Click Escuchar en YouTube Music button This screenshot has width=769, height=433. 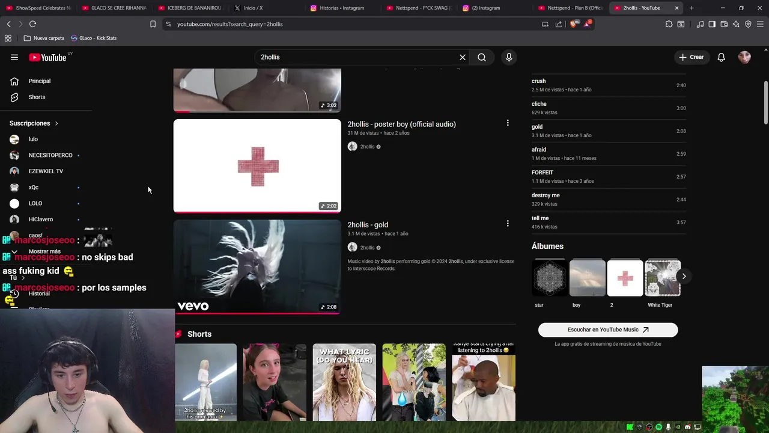608,330
